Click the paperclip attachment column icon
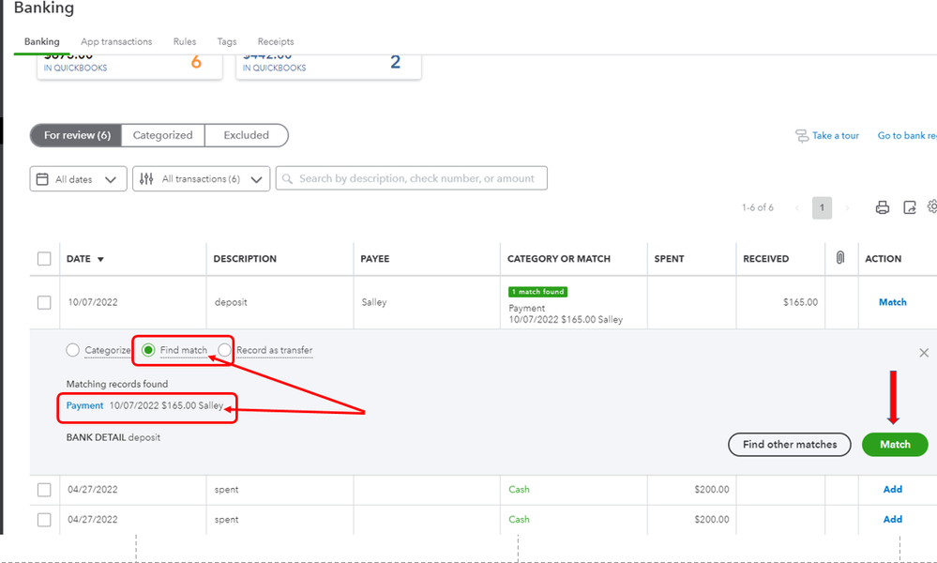The image size is (937, 563). click(x=840, y=258)
